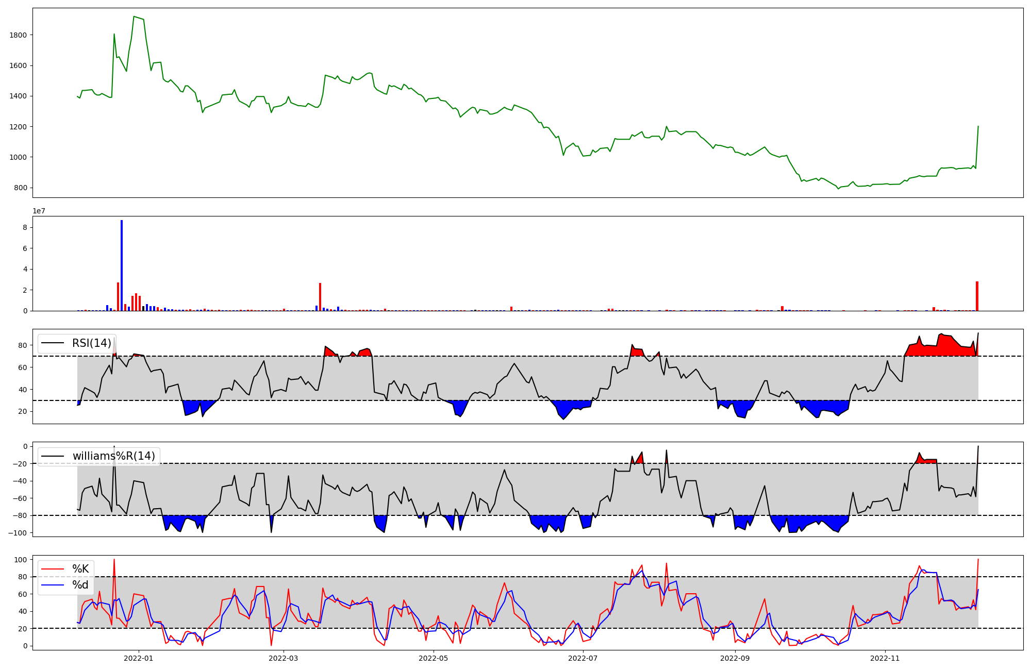Screen dimensions: 1031x670
Task: Click the 2022-03 x-axis date label
Action: click(284, 658)
